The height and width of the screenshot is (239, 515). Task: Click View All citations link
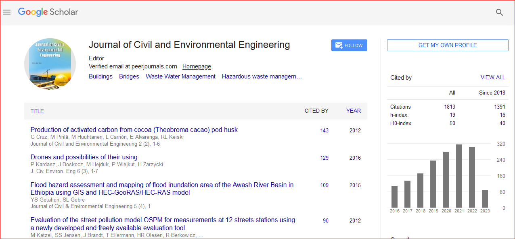click(x=492, y=77)
